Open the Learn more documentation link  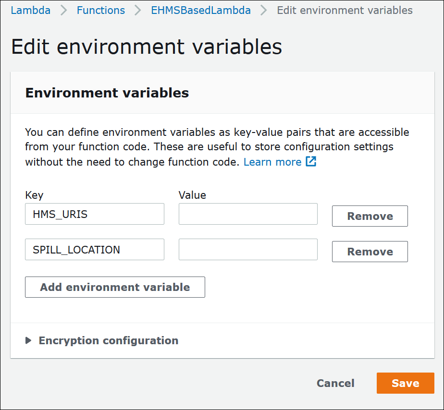click(x=272, y=162)
